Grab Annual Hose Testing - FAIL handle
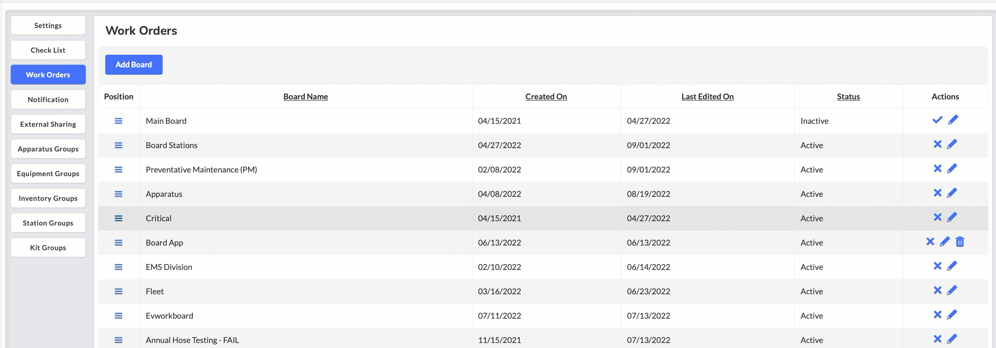 click(118, 340)
